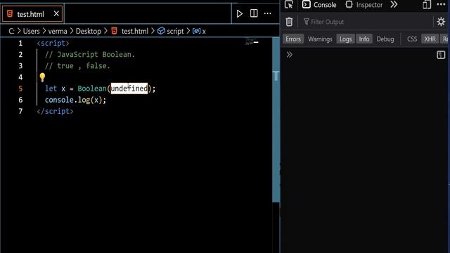
Task: Run the test.html file with play icon
Action: click(x=239, y=13)
